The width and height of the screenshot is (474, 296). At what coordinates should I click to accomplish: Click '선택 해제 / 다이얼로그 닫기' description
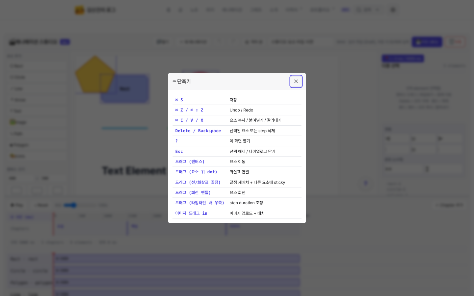(252, 152)
